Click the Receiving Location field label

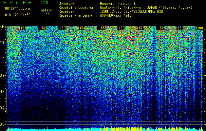[x=76, y=8]
